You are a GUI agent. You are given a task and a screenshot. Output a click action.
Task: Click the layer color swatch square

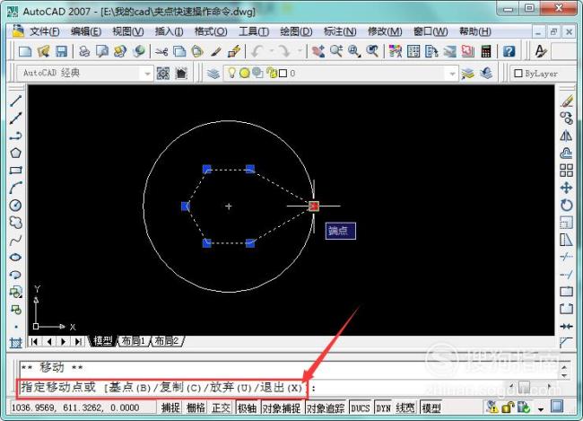(283, 74)
